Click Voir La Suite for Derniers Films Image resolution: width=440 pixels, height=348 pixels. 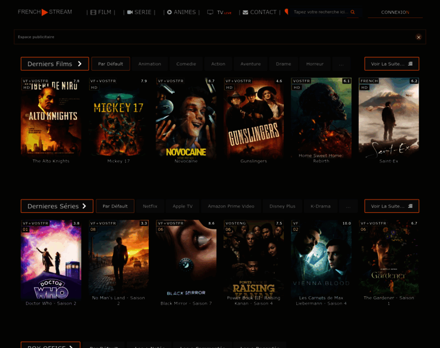[x=392, y=64]
